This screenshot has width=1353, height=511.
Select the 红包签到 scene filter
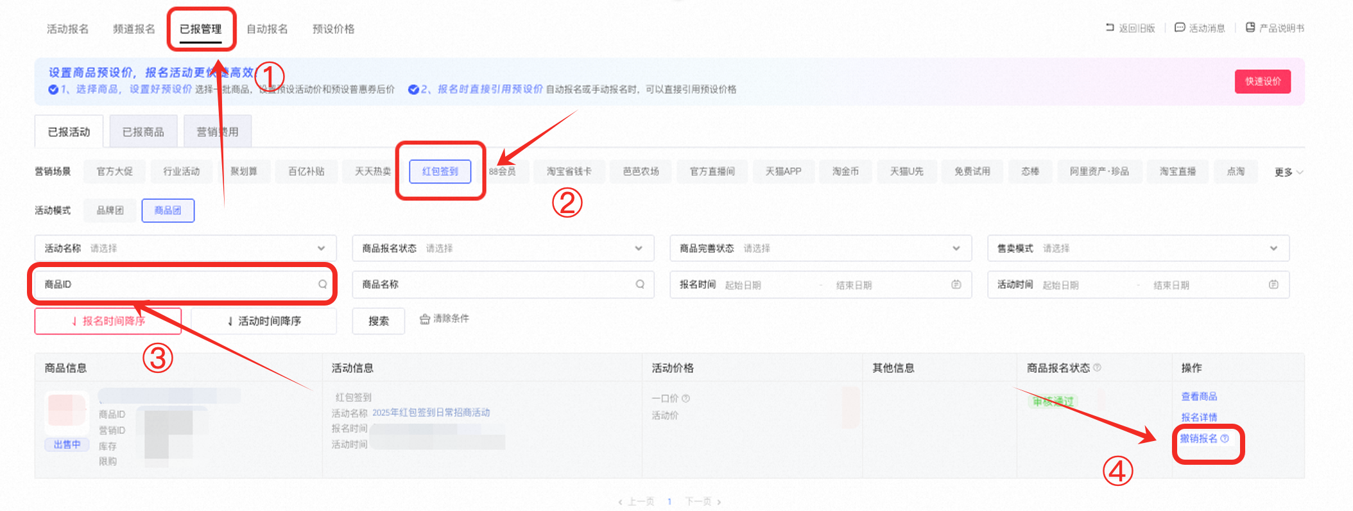coord(440,171)
